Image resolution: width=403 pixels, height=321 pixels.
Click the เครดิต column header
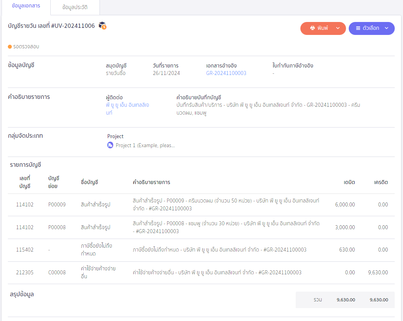click(381, 182)
